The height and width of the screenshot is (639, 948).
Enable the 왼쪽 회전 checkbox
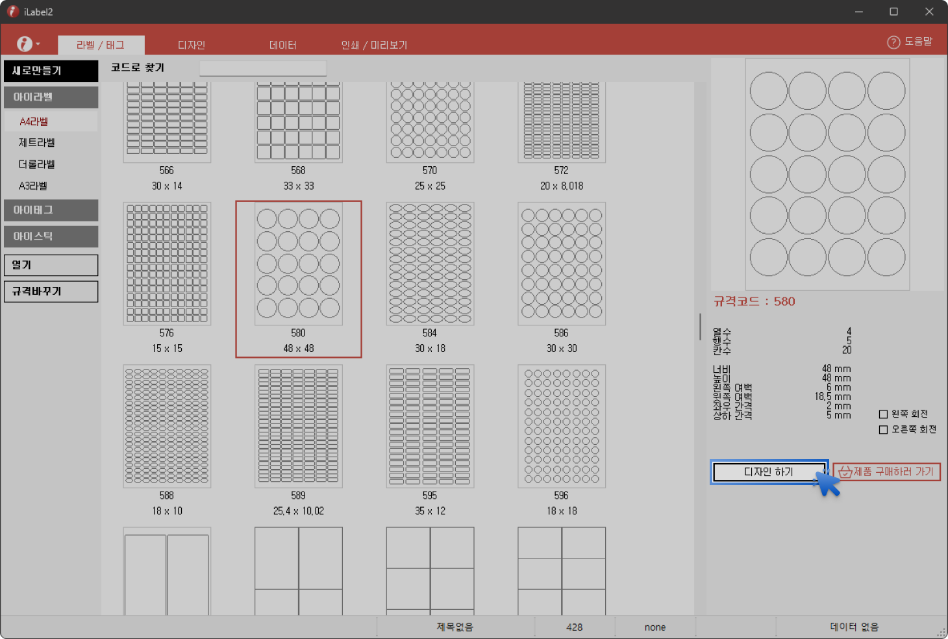[x=883, y=414]
